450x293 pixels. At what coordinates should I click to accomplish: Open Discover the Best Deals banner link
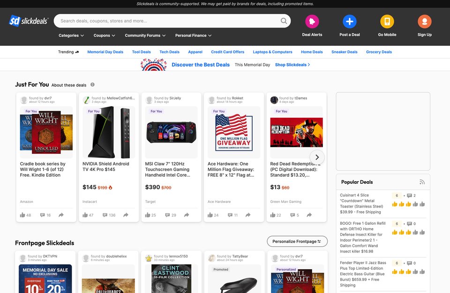click(x=201, y=64)
